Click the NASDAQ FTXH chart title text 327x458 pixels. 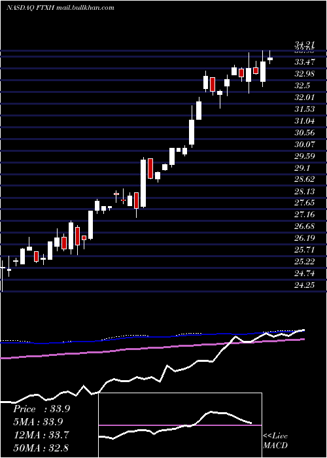(x=60, y=8)
